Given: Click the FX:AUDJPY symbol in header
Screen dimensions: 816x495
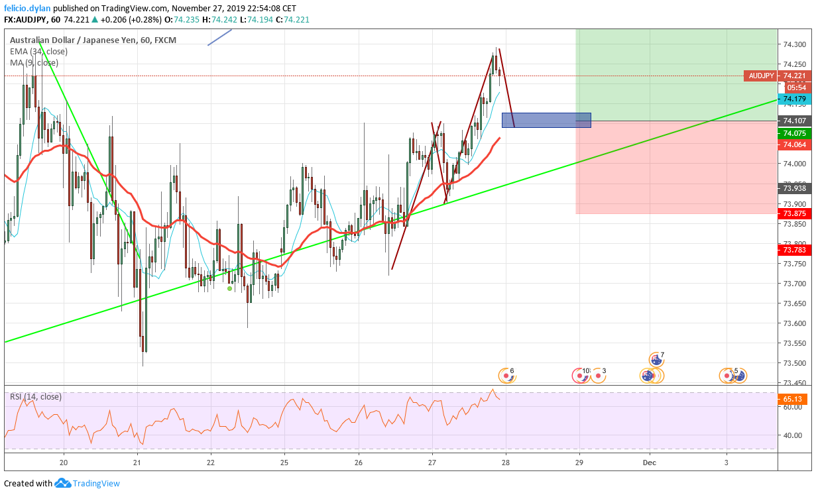Looking at the screenshot, I should point(27,20).
